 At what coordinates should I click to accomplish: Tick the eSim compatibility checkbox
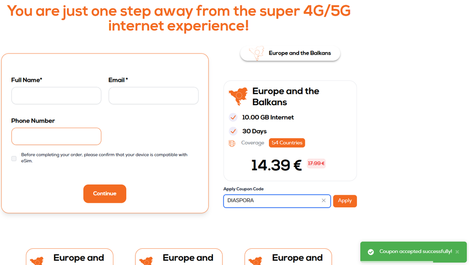[x=14, y=158]
